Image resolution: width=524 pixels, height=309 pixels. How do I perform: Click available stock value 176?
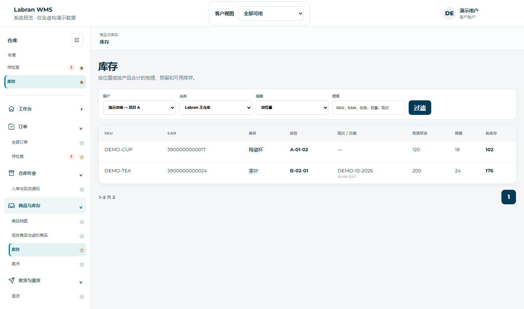coord(489,170)
